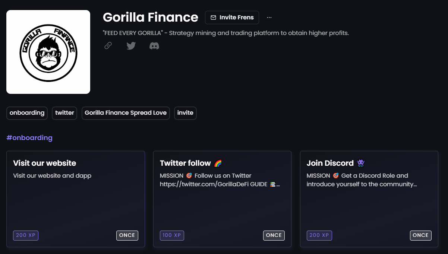Image resolution: width=448 pixels, height=254 pixels.
Task: Select the invite tag
Action: pos(185,113)
